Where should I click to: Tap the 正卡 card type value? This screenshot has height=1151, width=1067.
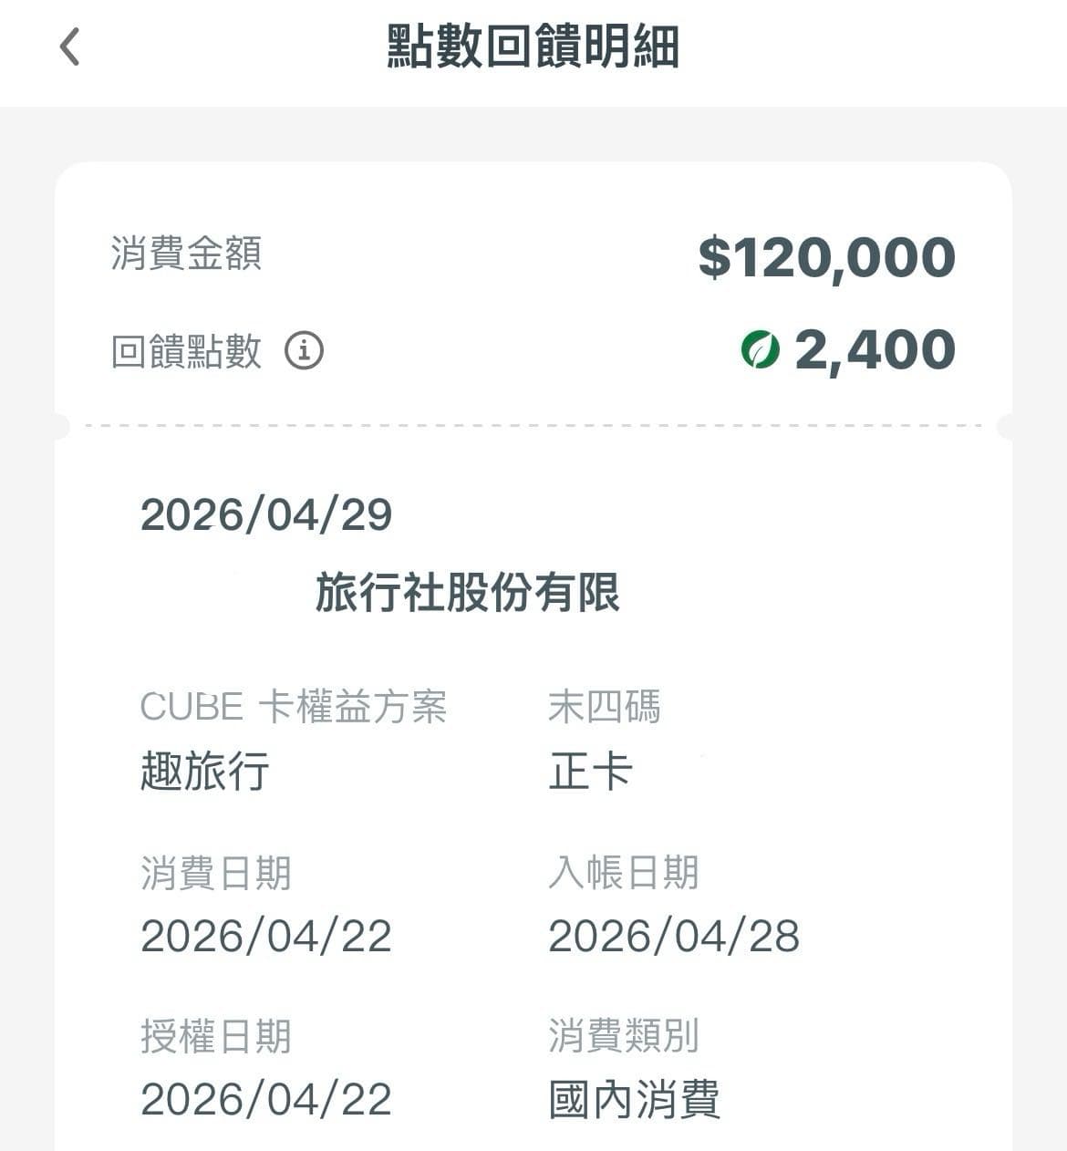click(590, 771)
